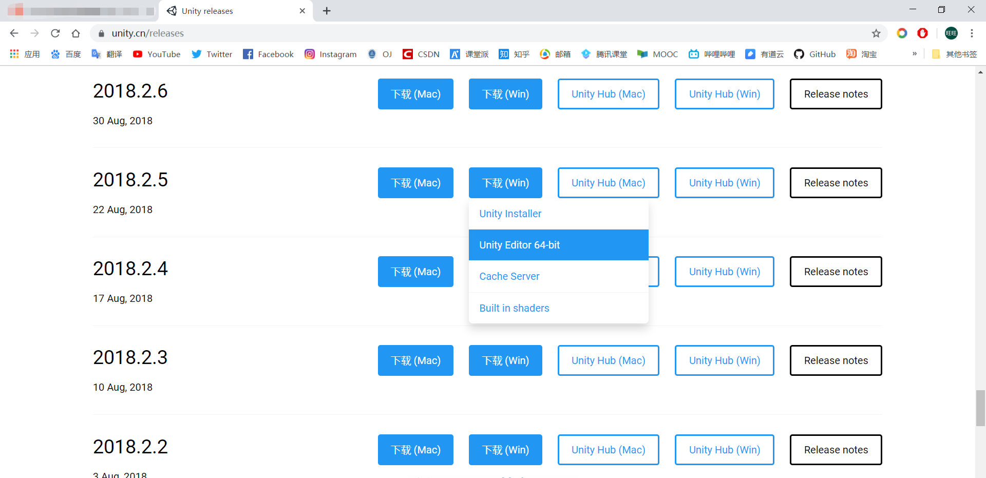This screenshot has width=986, height=478.
Task: Click Unity Hub (Mac) for 2018.2.5
Action: click(x=609, y=183)
